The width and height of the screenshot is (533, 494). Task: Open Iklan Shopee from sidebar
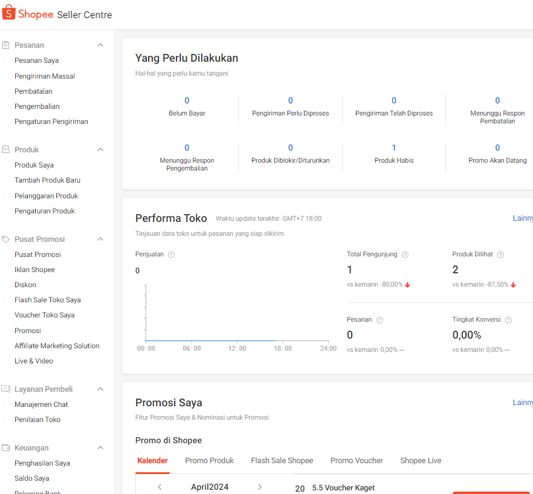(34, 270)
